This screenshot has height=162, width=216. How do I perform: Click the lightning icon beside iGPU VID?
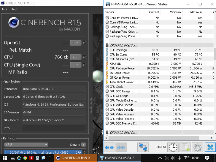(x=107, y=64)
